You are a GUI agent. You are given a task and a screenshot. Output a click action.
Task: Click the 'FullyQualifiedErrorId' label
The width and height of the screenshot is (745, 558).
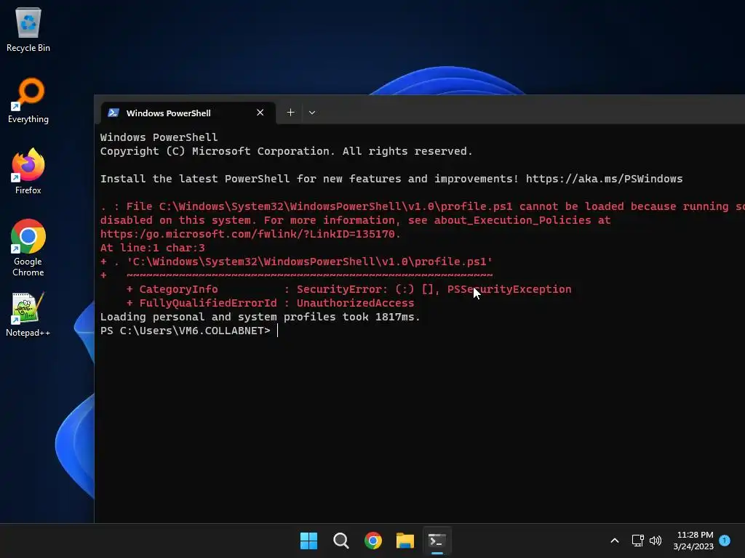(208, 303)
